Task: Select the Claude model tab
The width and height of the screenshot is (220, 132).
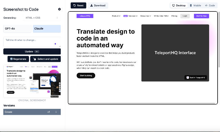Action: click(47, 29)
